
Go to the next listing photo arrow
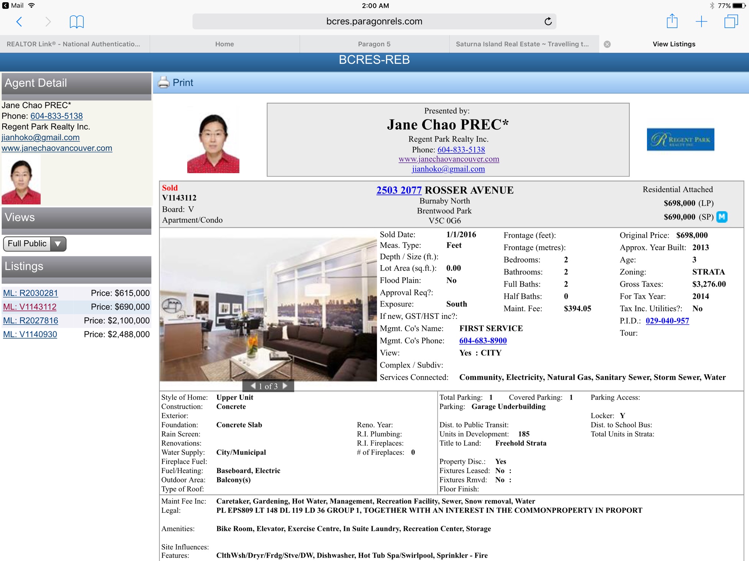tap(285, 386)
